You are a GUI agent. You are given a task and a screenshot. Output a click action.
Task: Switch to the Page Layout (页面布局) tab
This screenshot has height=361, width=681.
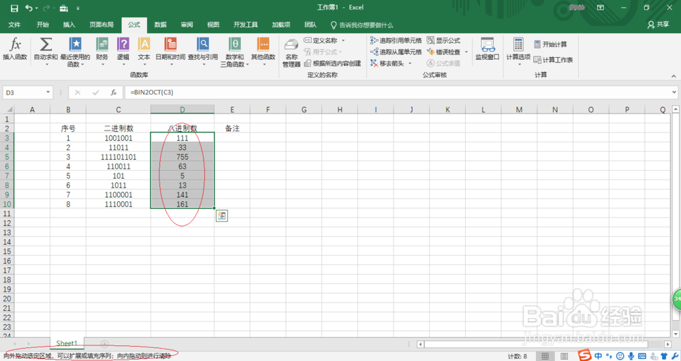pos(101,24)
